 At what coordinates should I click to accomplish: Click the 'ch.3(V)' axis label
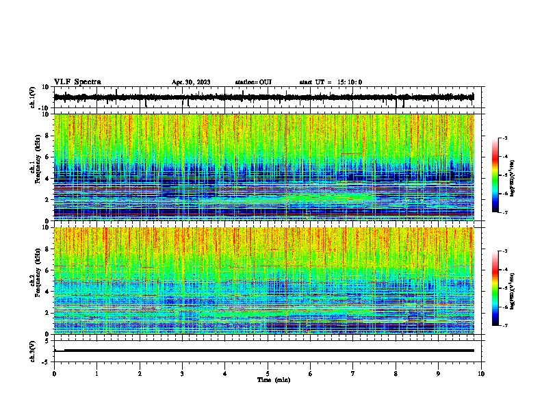point(33,351)
